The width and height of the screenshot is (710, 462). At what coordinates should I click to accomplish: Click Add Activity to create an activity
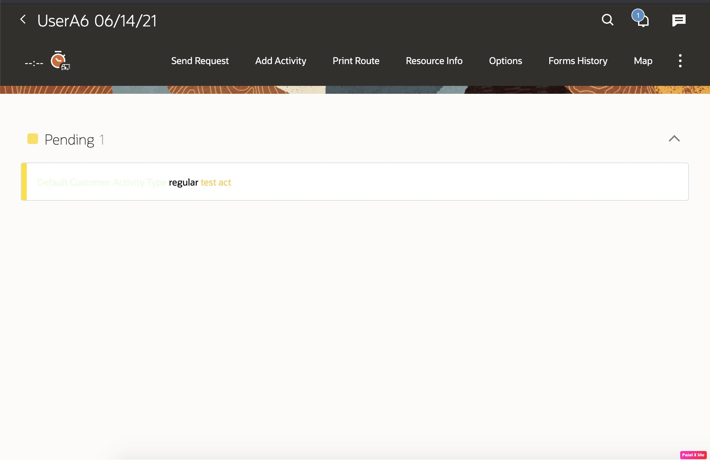click(280, 61)
